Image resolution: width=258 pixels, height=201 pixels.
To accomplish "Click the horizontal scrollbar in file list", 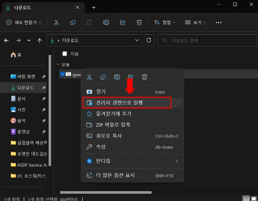I will tap(106, 192).
